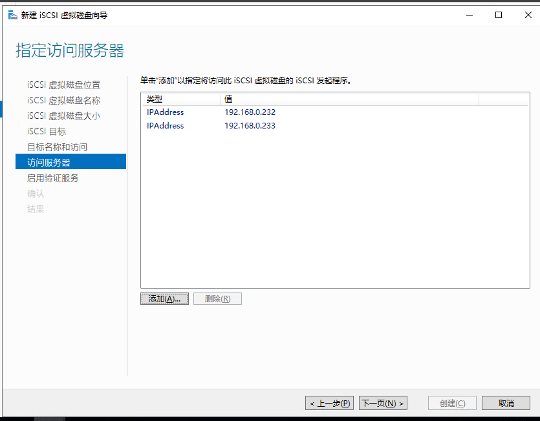
Task: Click IPAddress type in the second row
Action: (x=166, y=126)
